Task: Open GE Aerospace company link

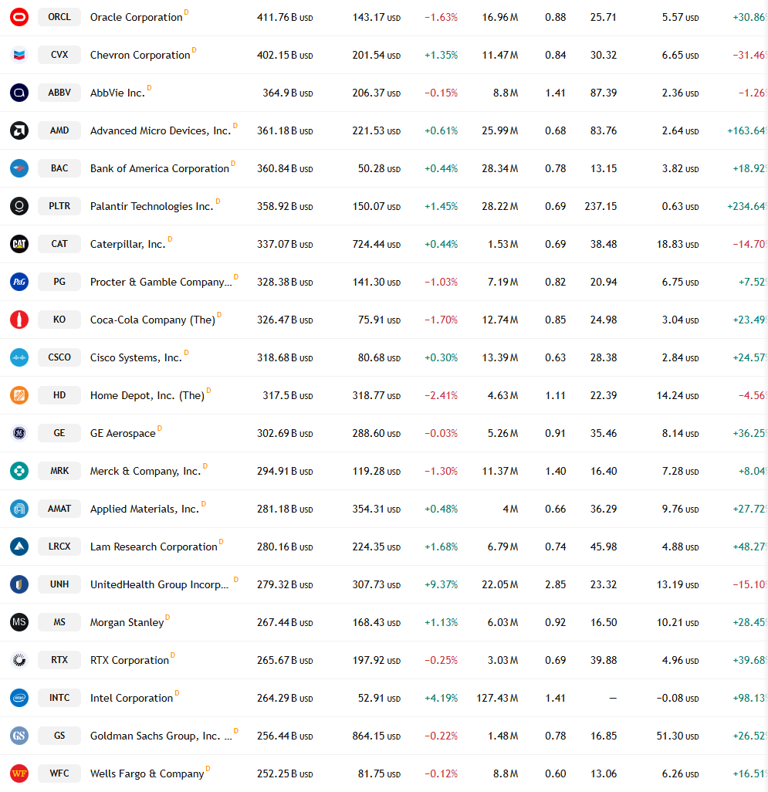Action: (x=123, y=433)
